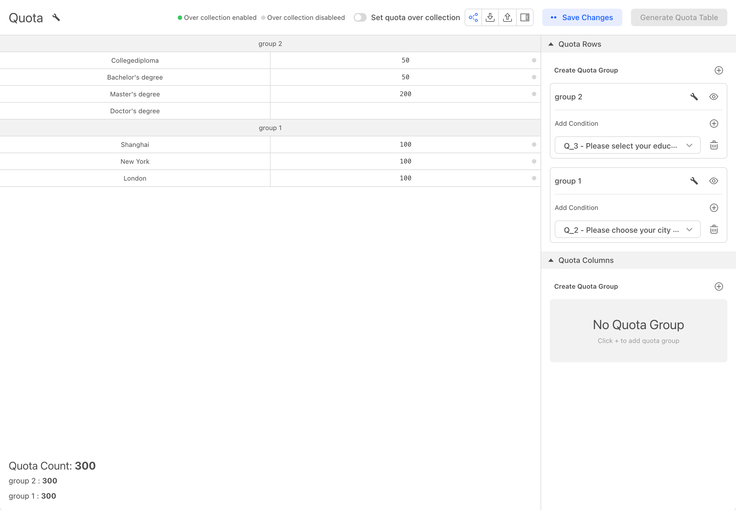Hide group 2 with eye icon

coord(714,97)
